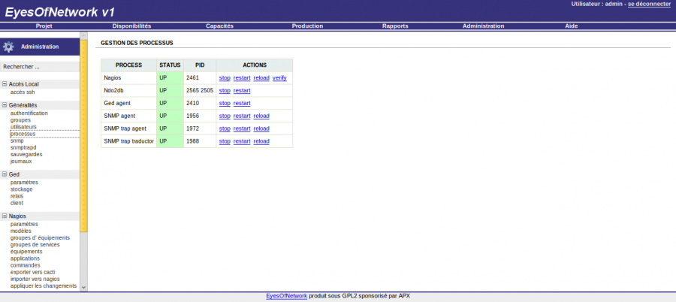676x302 pixels.
Task: Verify the Nagios configuration
Action: point(279,78)
